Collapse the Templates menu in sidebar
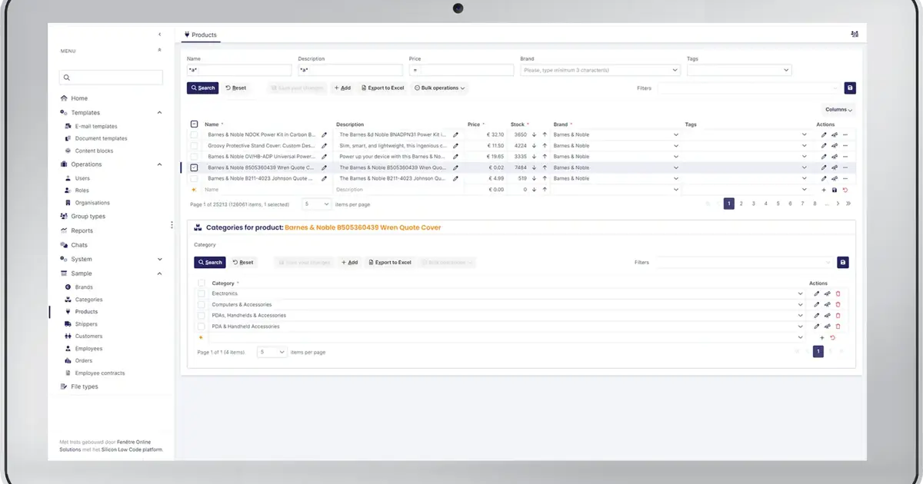The width and height of the screenshot is (923, 484). point(158,111)
